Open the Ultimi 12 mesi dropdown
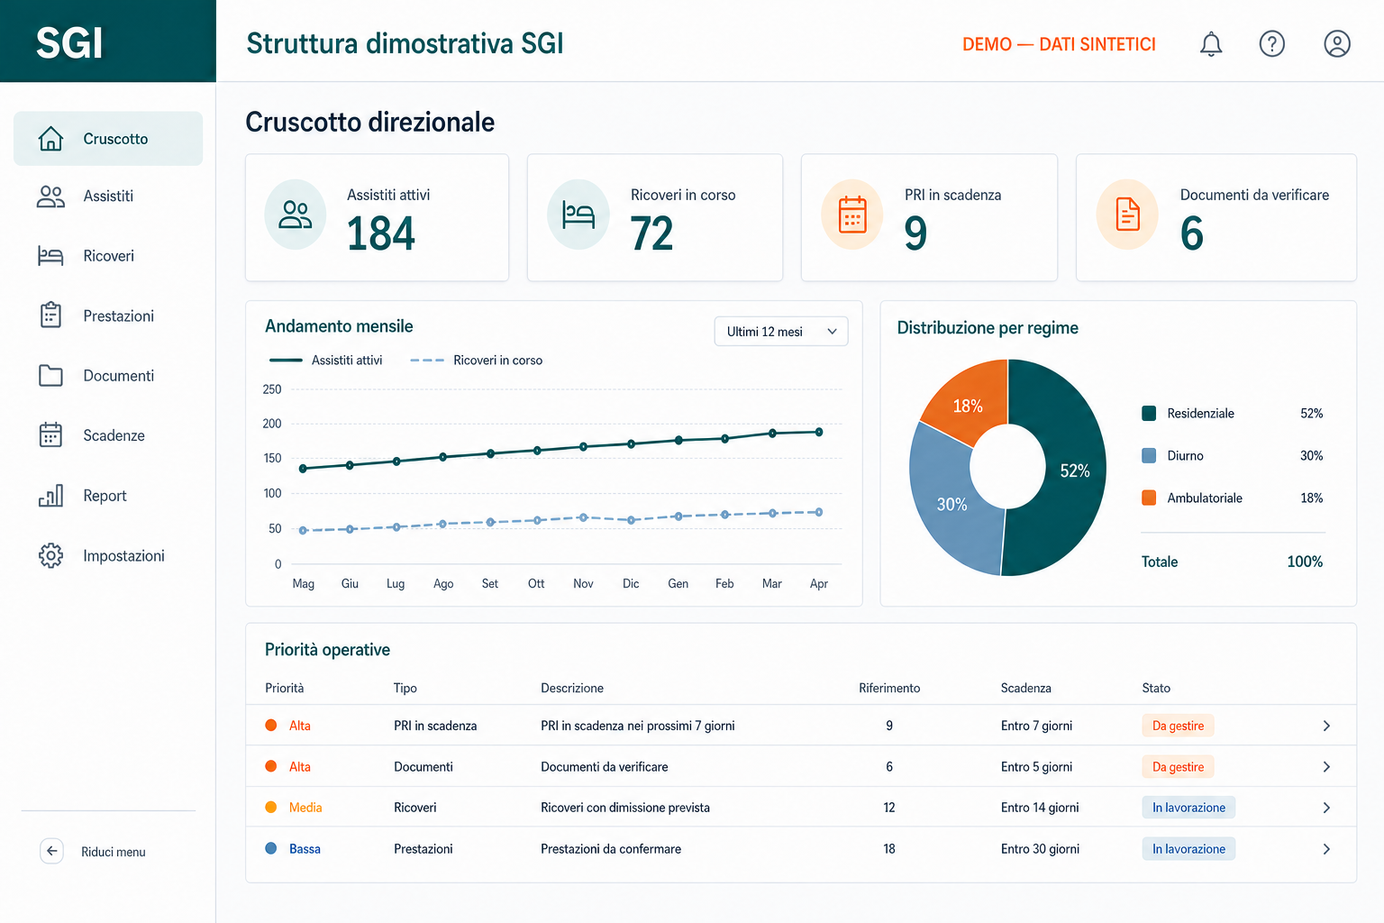The image size is (1384, 923). tap(781, 332)
